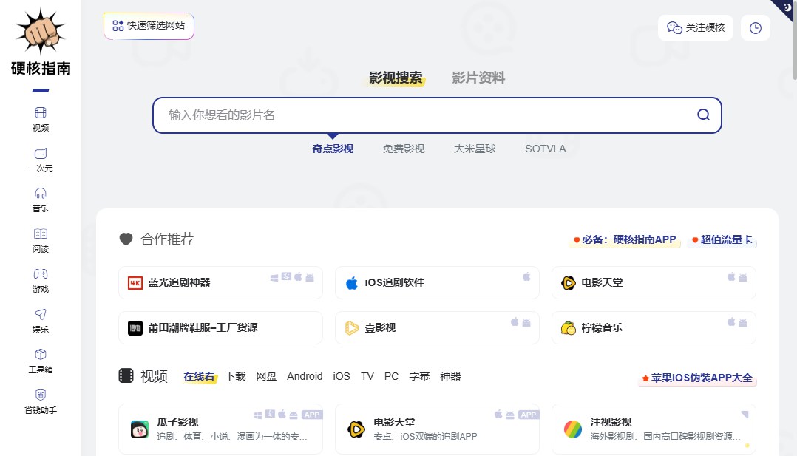Select 字幕 video tab
The image size is (797, 456).
[419, 376]
